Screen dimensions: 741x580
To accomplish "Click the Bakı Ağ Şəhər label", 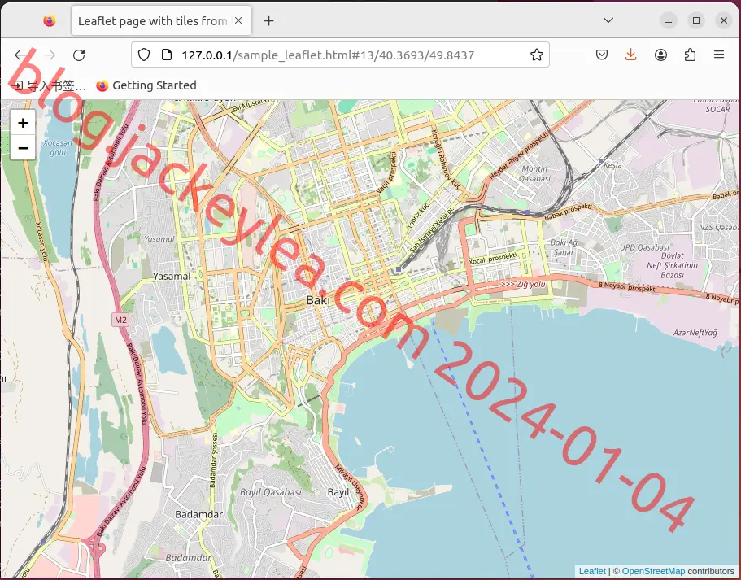I will pos(564,247).
